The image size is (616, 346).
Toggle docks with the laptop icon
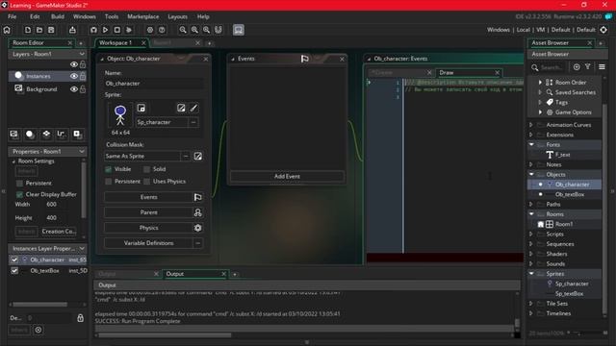[238, 30]
